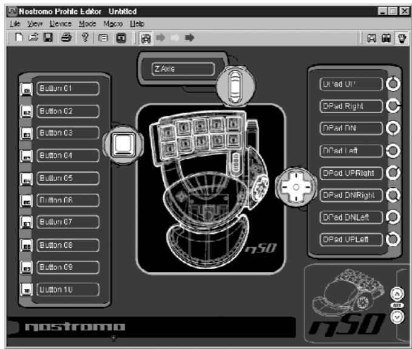The image size is (412, 349).
Task: Click the 06 key icon beside Button 06
Action: pos(26,201)
